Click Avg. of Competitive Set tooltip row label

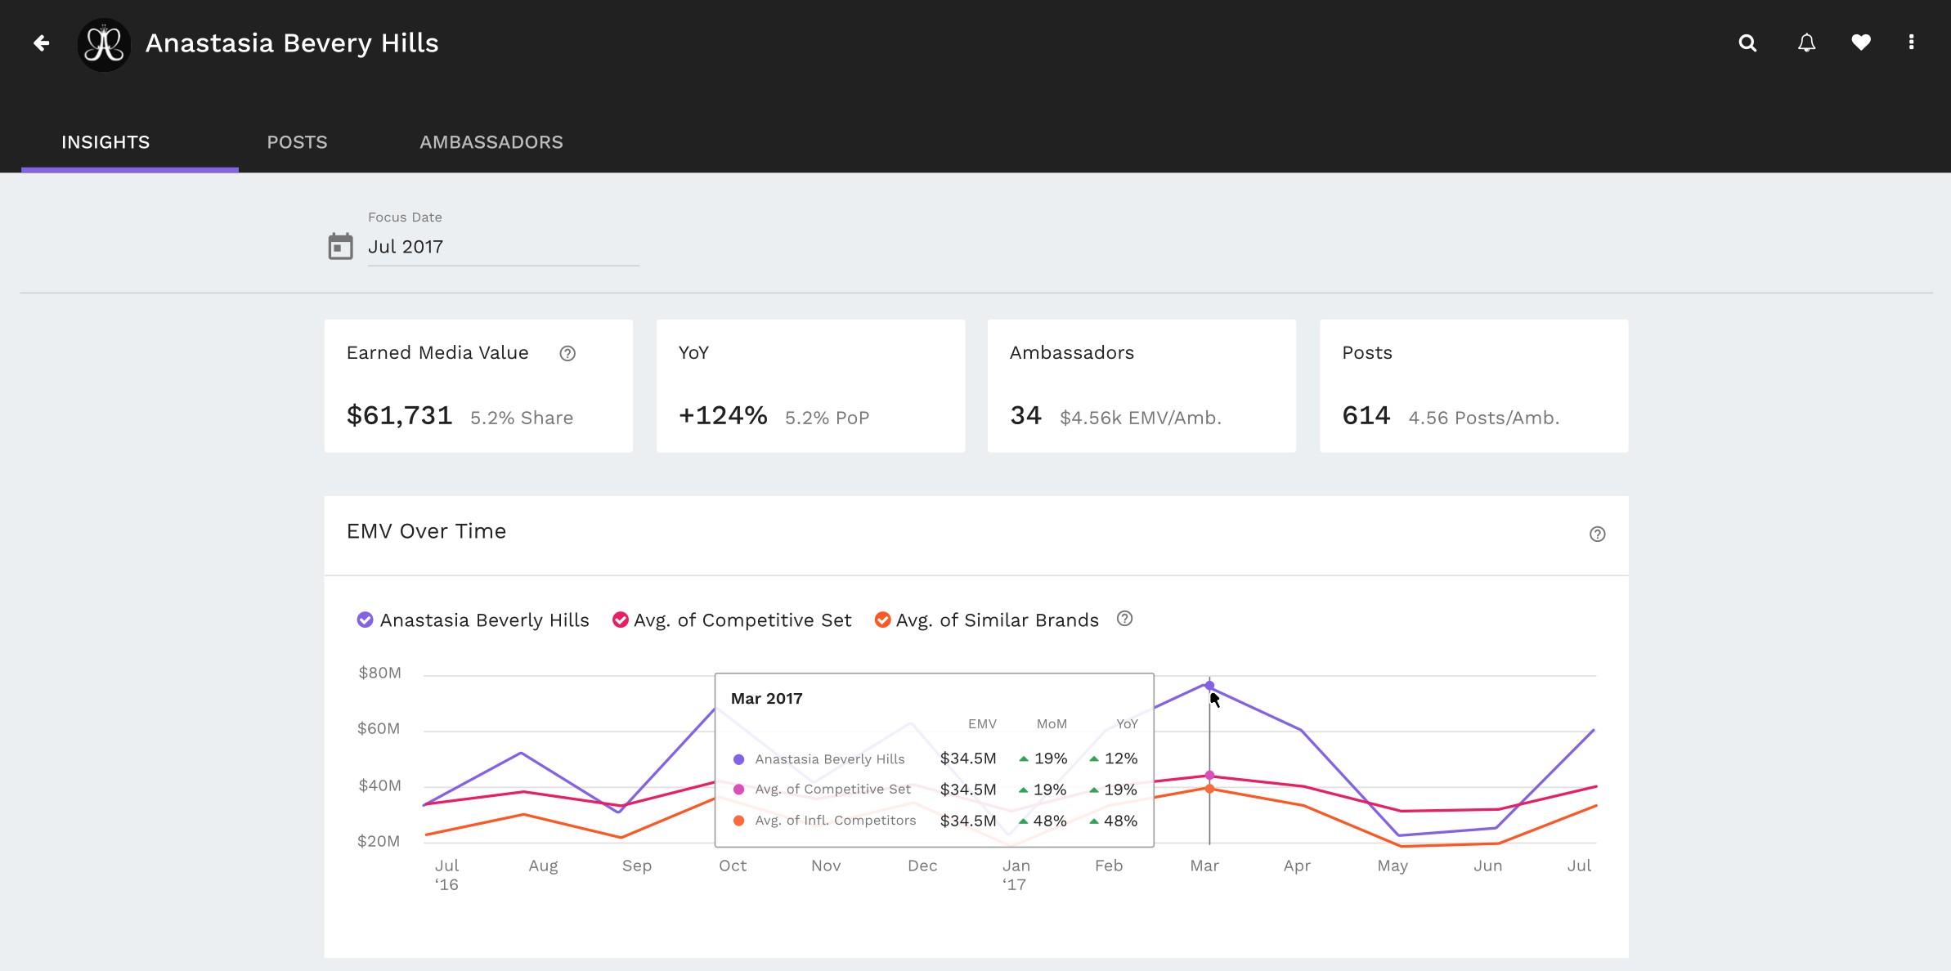(832, 790)
